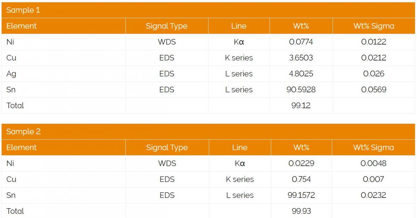Select the Sn Wt% value 90.5928
Image resolution: width=417 pixels, height=218 pixels.
point(301,90)
